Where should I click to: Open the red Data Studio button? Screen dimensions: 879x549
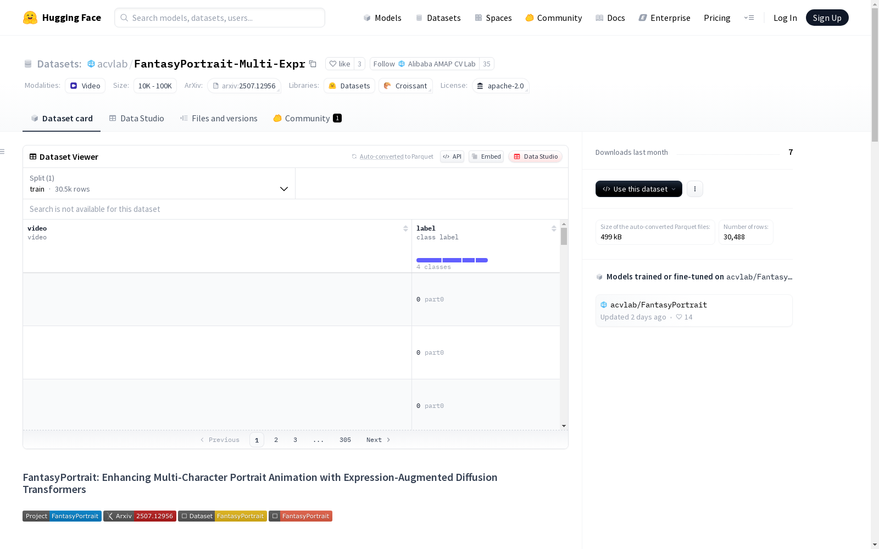click(536, 156)
